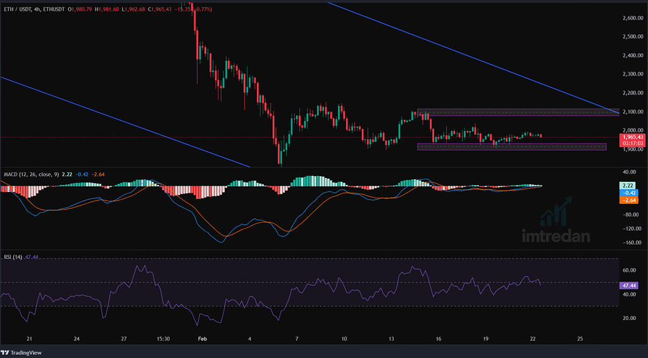Click the date 24 on the time axis

coord(77,338)
